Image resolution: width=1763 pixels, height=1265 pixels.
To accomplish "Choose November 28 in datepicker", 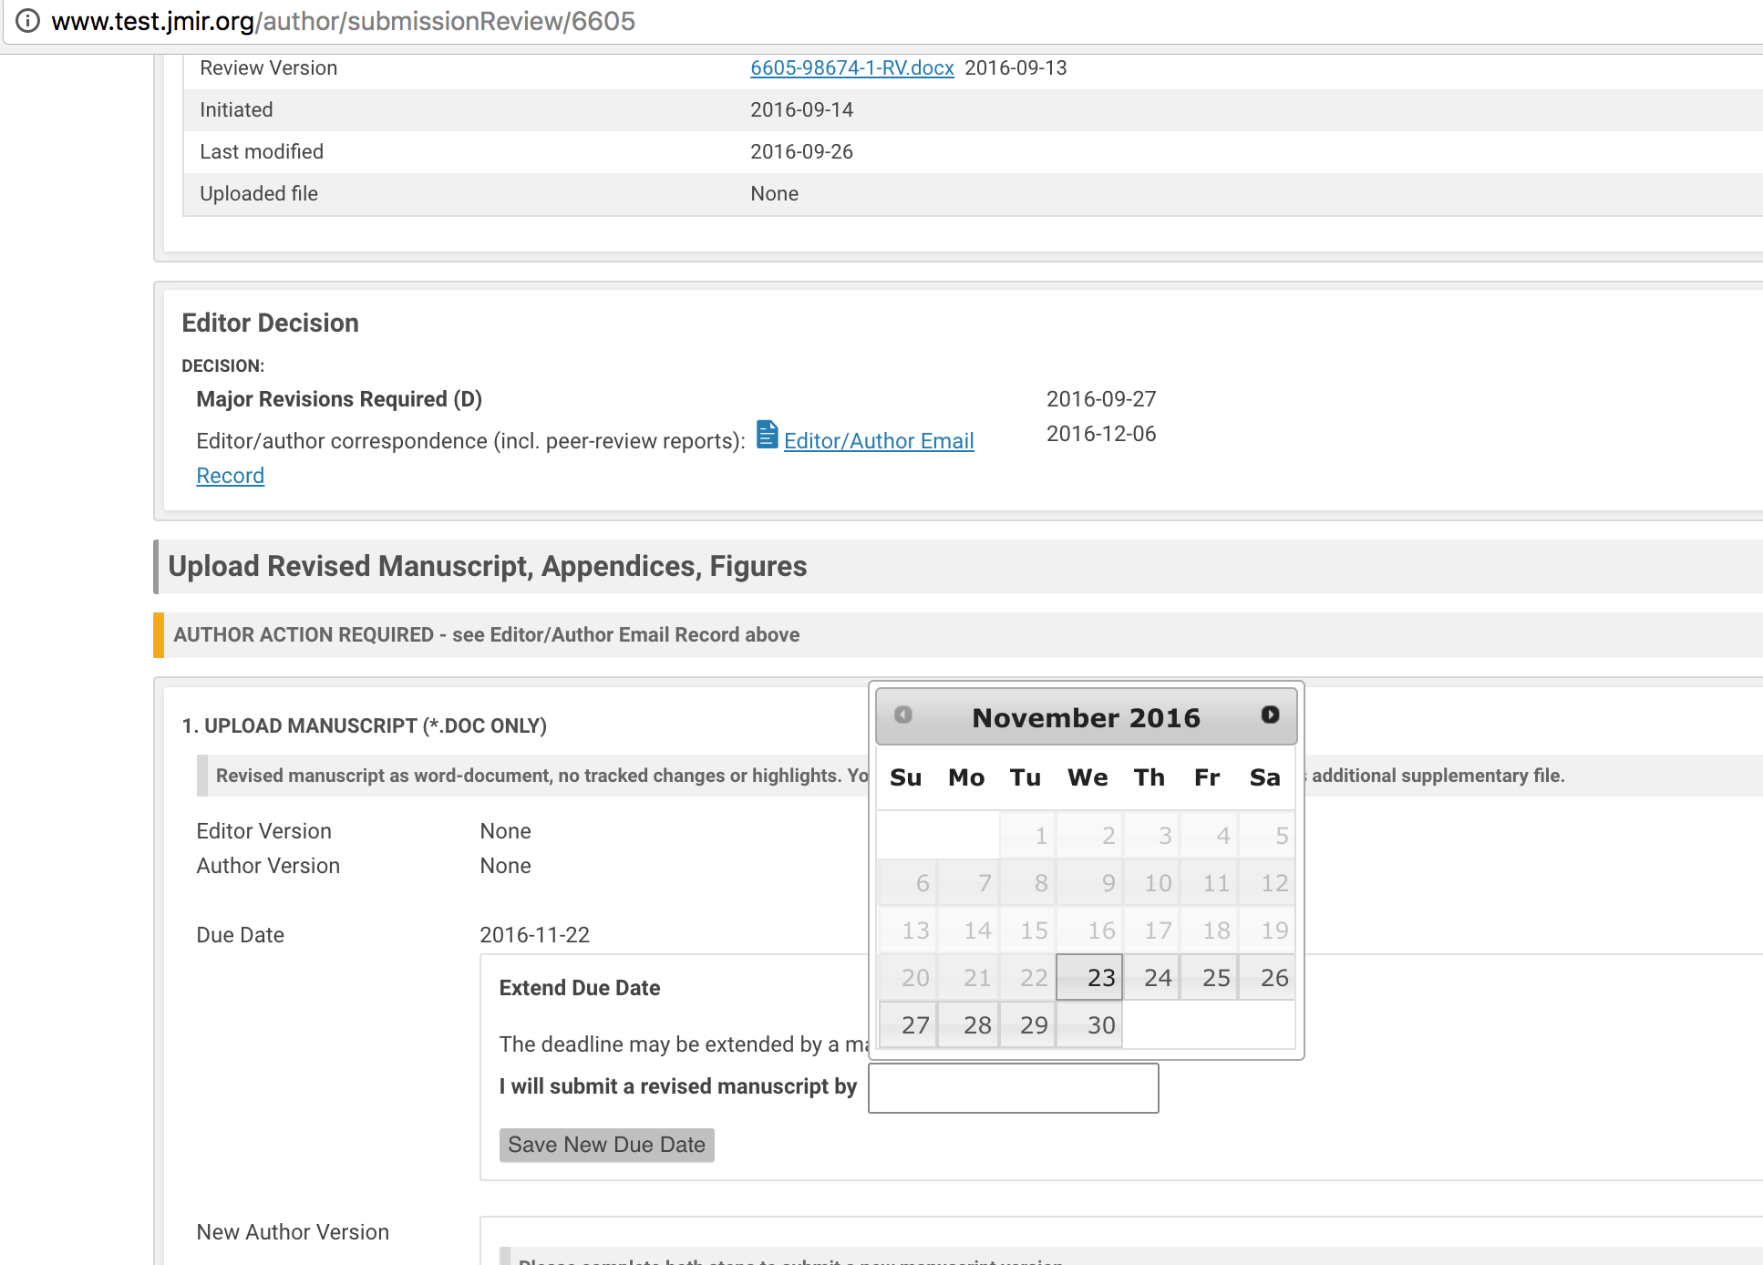I will 969,1025.
